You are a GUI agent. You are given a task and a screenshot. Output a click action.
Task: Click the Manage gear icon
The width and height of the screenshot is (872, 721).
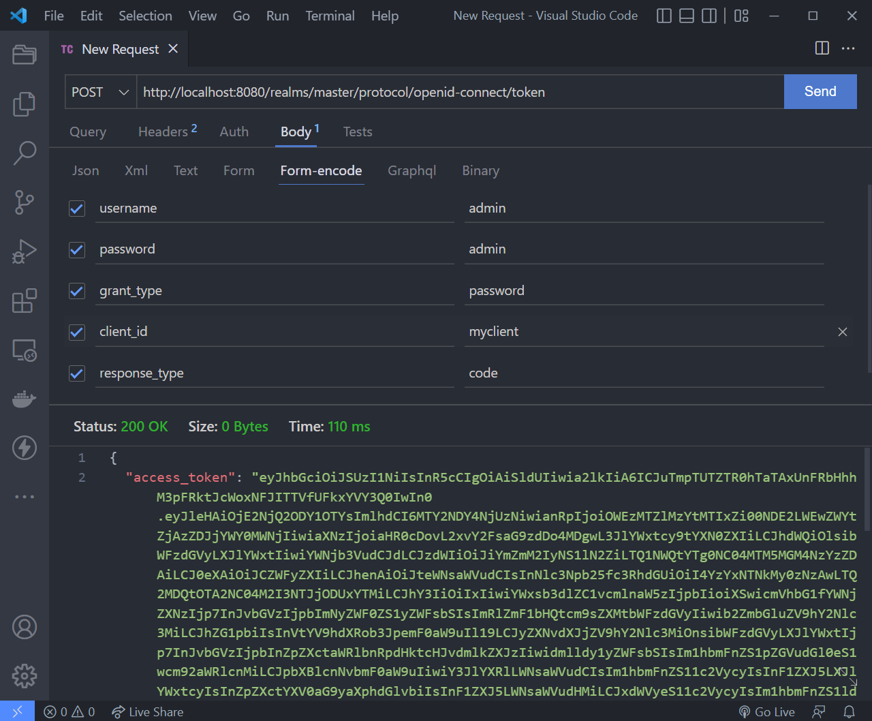click(x=25, y=675)
